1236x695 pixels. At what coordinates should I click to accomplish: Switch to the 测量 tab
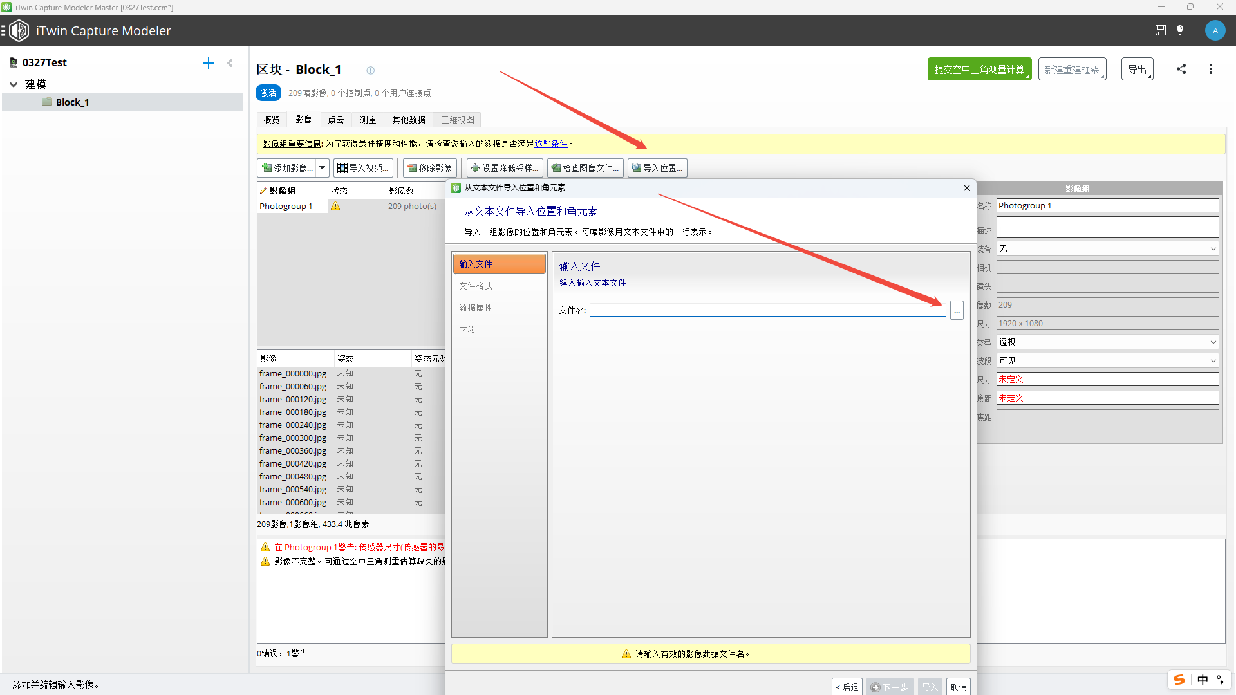[368, 120]
